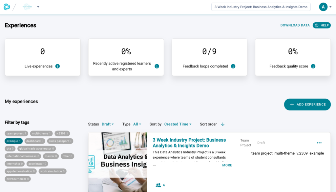Click info icon beside Feedback loops completed
Image resolution: width=336 pixels, height=192 pixels.
click(x=233, y=66)
